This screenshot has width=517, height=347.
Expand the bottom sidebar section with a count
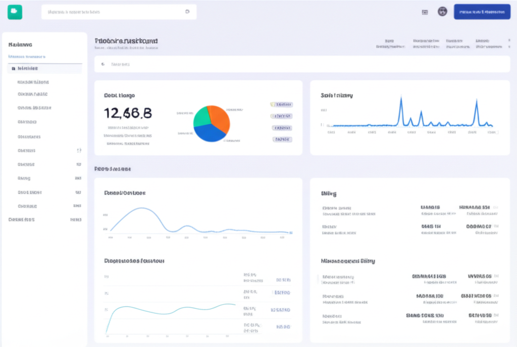coord(44,220)
